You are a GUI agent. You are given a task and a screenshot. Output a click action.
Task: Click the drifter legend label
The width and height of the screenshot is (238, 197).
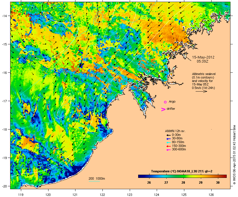(171, 109)
